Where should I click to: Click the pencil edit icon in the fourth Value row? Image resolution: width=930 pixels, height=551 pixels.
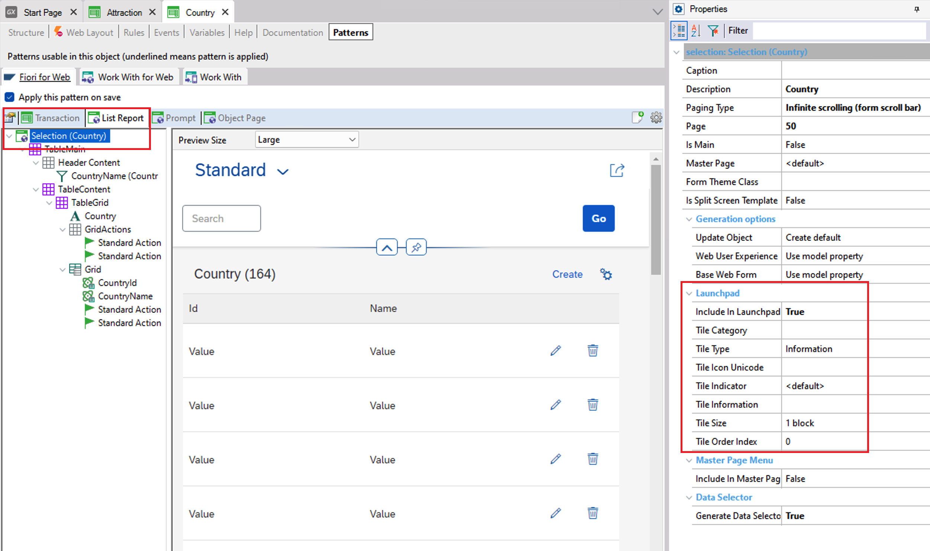pos(555,513)
